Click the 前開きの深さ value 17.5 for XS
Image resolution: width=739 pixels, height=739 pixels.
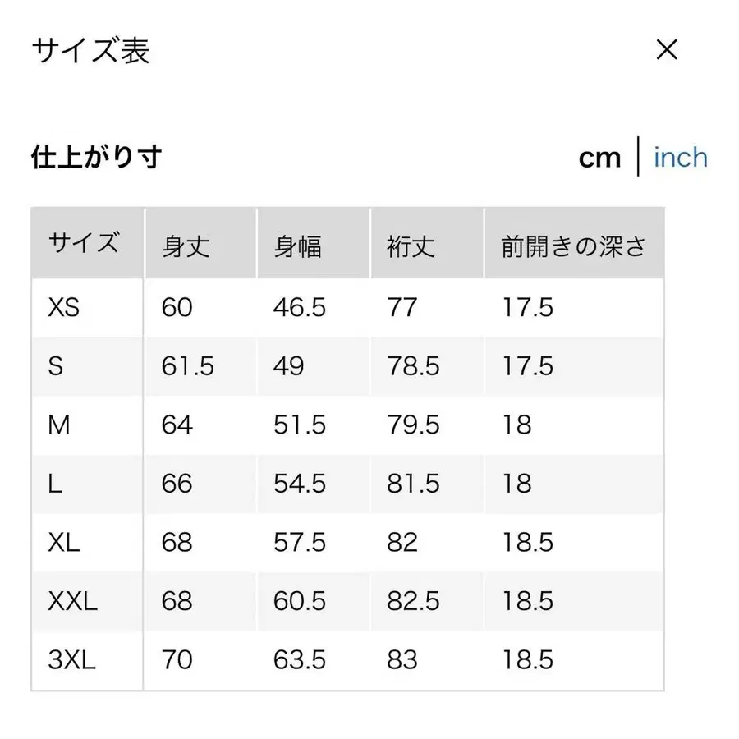pos(526,308)
